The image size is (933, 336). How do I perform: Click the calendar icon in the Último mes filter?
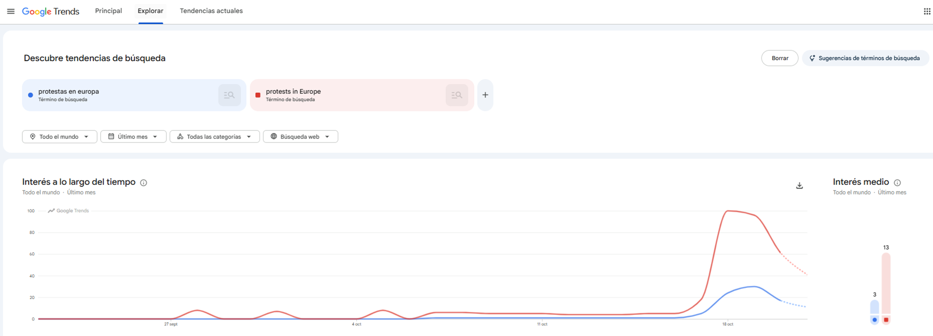click(x=111, y=137)
